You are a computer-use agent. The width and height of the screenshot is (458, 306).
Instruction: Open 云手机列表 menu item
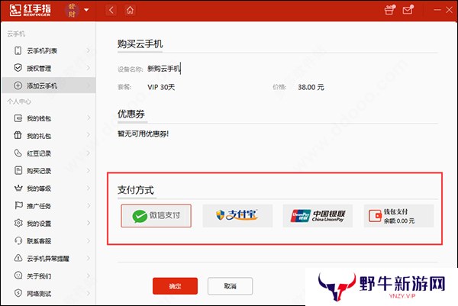[x=49, y=51]
